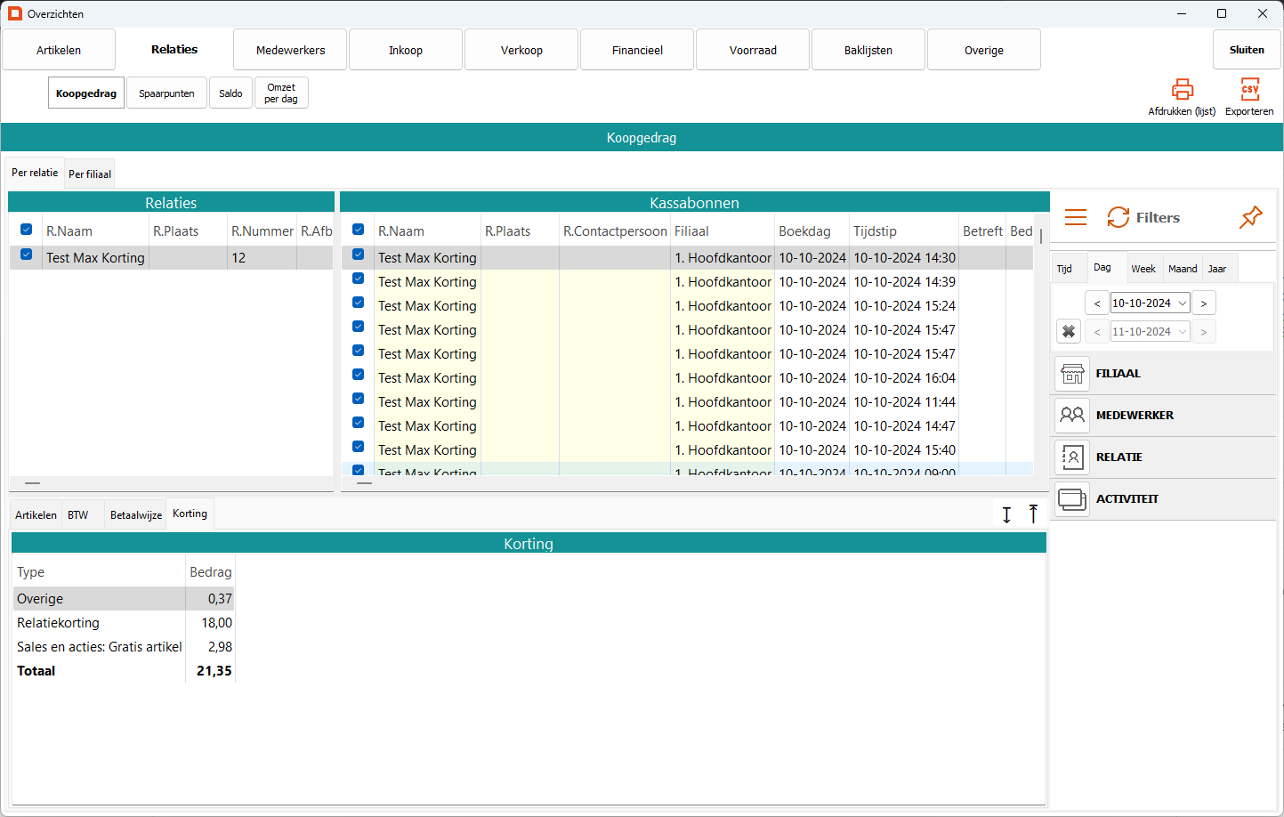Select the Relatiekorting row
Screen dimensions: 1284x817
(124, 623)
